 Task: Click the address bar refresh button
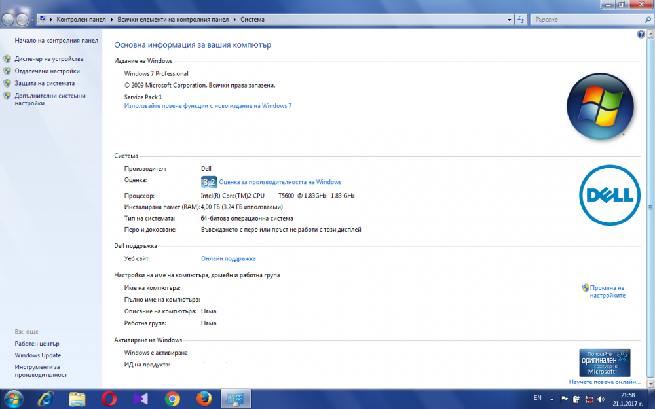point(521,19)
